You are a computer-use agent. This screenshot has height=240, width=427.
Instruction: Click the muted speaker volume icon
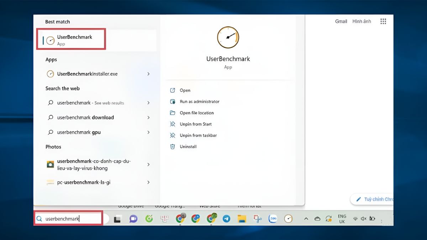364,219
